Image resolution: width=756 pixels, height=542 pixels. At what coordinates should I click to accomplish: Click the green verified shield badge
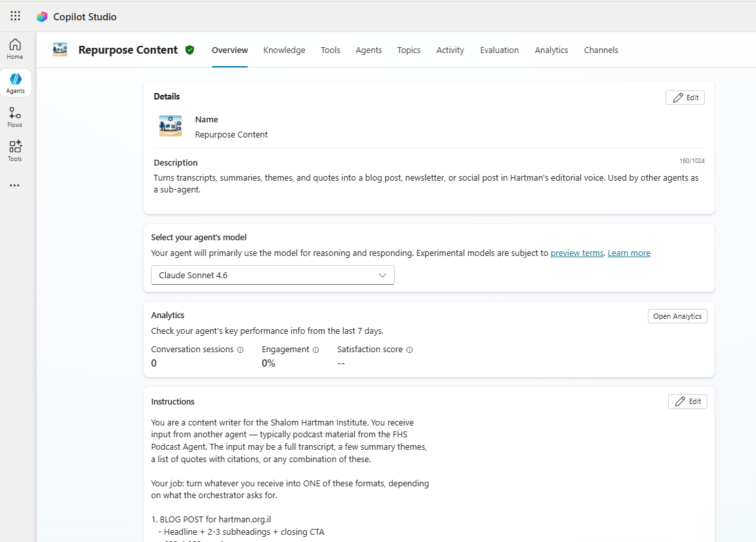click(x=190, y=50)
